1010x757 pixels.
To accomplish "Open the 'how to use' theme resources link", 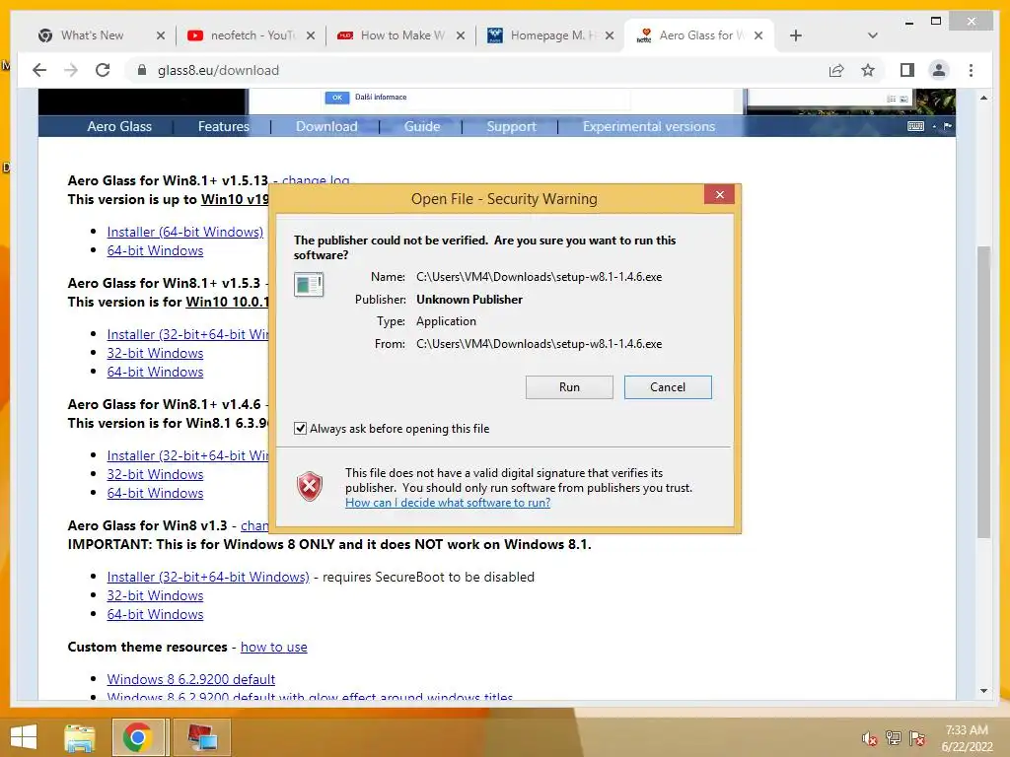I will (x=274, y=647).
